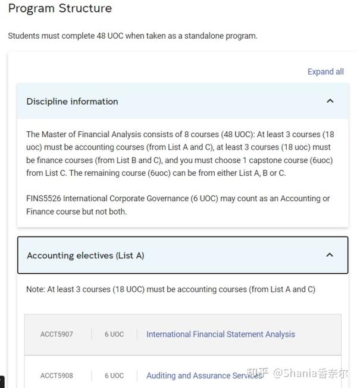Click the Program Structure heading
This screenshot has height=388, width=357.
[60, 9]
